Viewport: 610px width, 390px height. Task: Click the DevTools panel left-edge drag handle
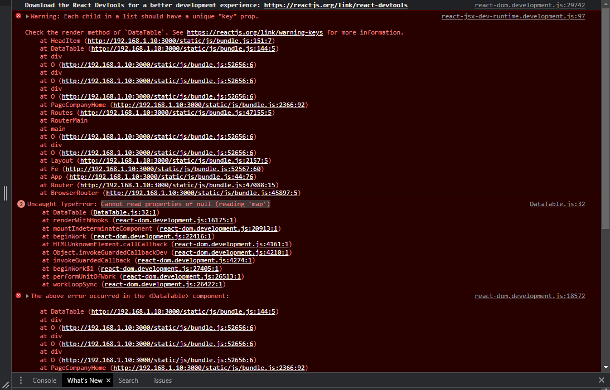(x=6, y=193)
